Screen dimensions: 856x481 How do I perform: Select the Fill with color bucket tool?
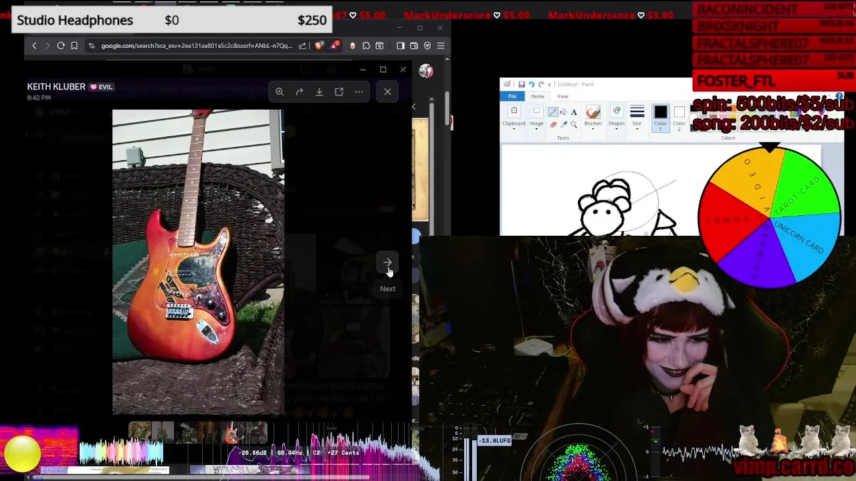(x=563, y=112)
